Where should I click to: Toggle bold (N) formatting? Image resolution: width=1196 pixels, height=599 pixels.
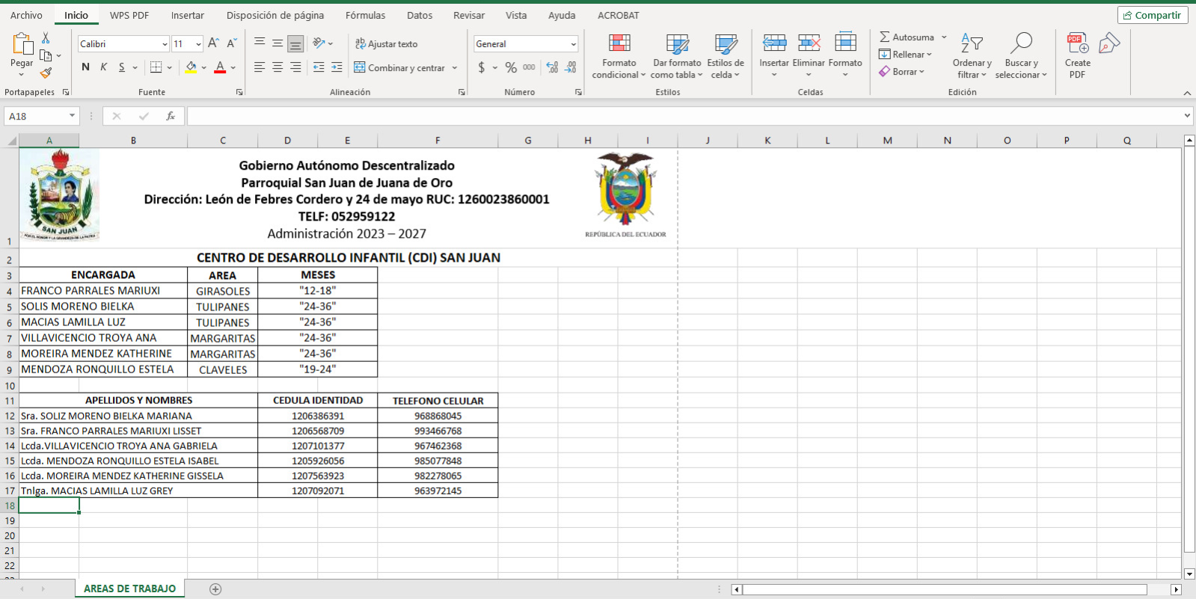coord(85,67)
